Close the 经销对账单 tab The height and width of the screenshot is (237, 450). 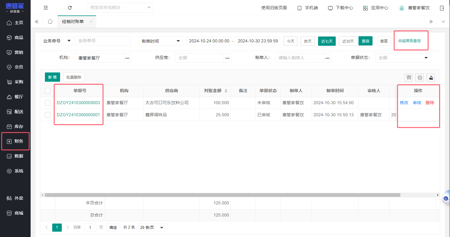tap(91, 22)
